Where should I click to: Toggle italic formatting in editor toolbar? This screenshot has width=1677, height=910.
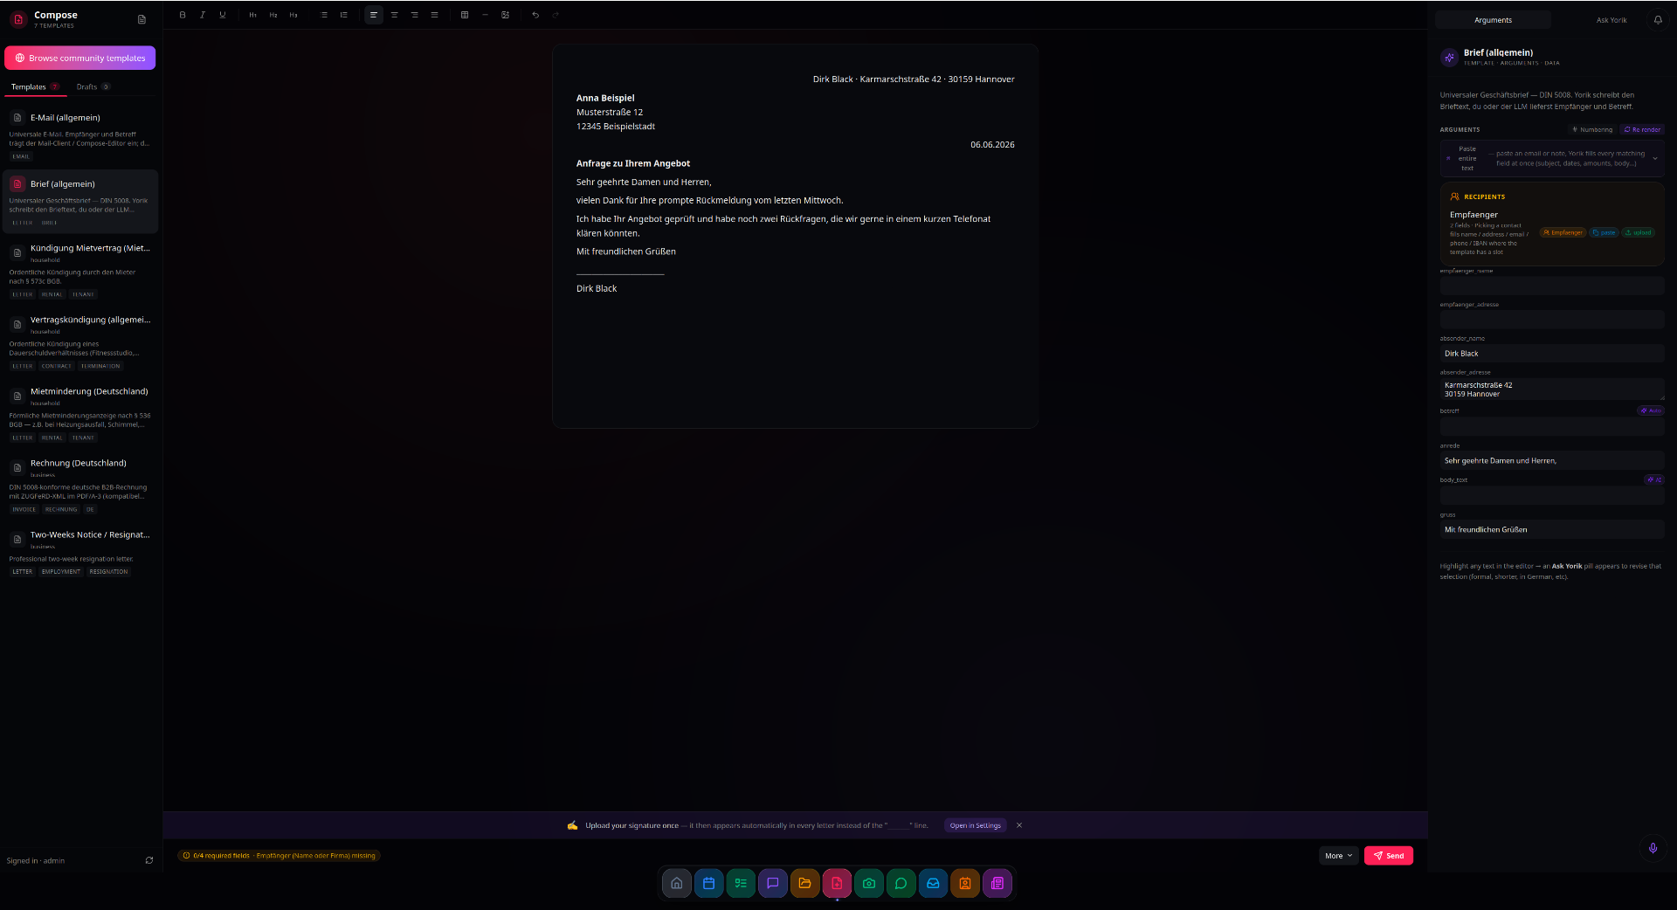203,15
